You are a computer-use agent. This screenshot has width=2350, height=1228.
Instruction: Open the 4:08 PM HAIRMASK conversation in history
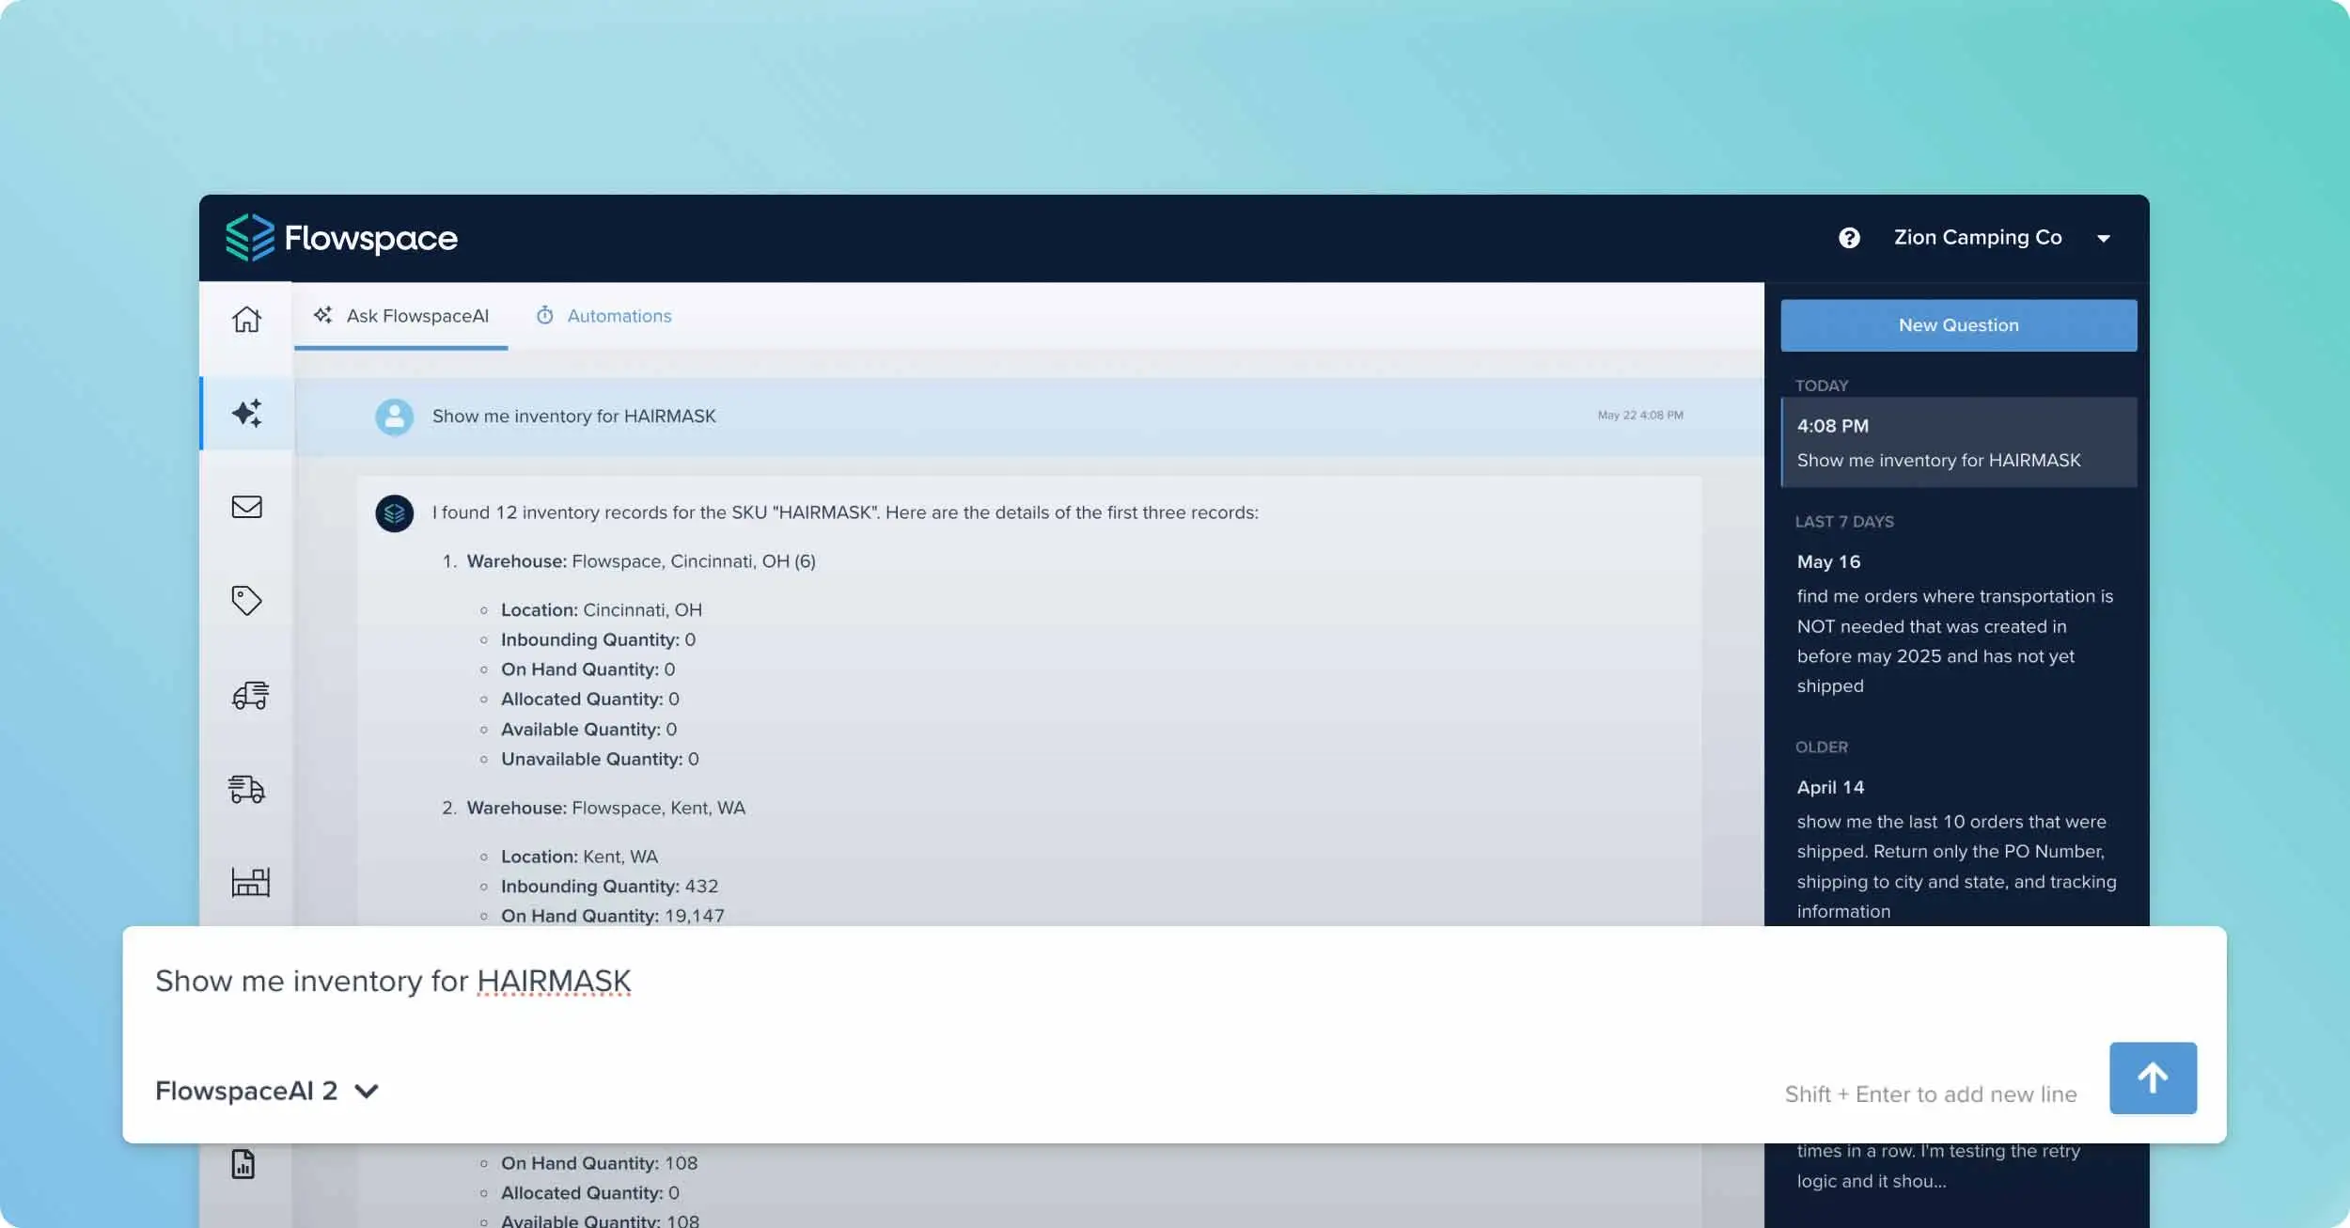pos(1959,443)
